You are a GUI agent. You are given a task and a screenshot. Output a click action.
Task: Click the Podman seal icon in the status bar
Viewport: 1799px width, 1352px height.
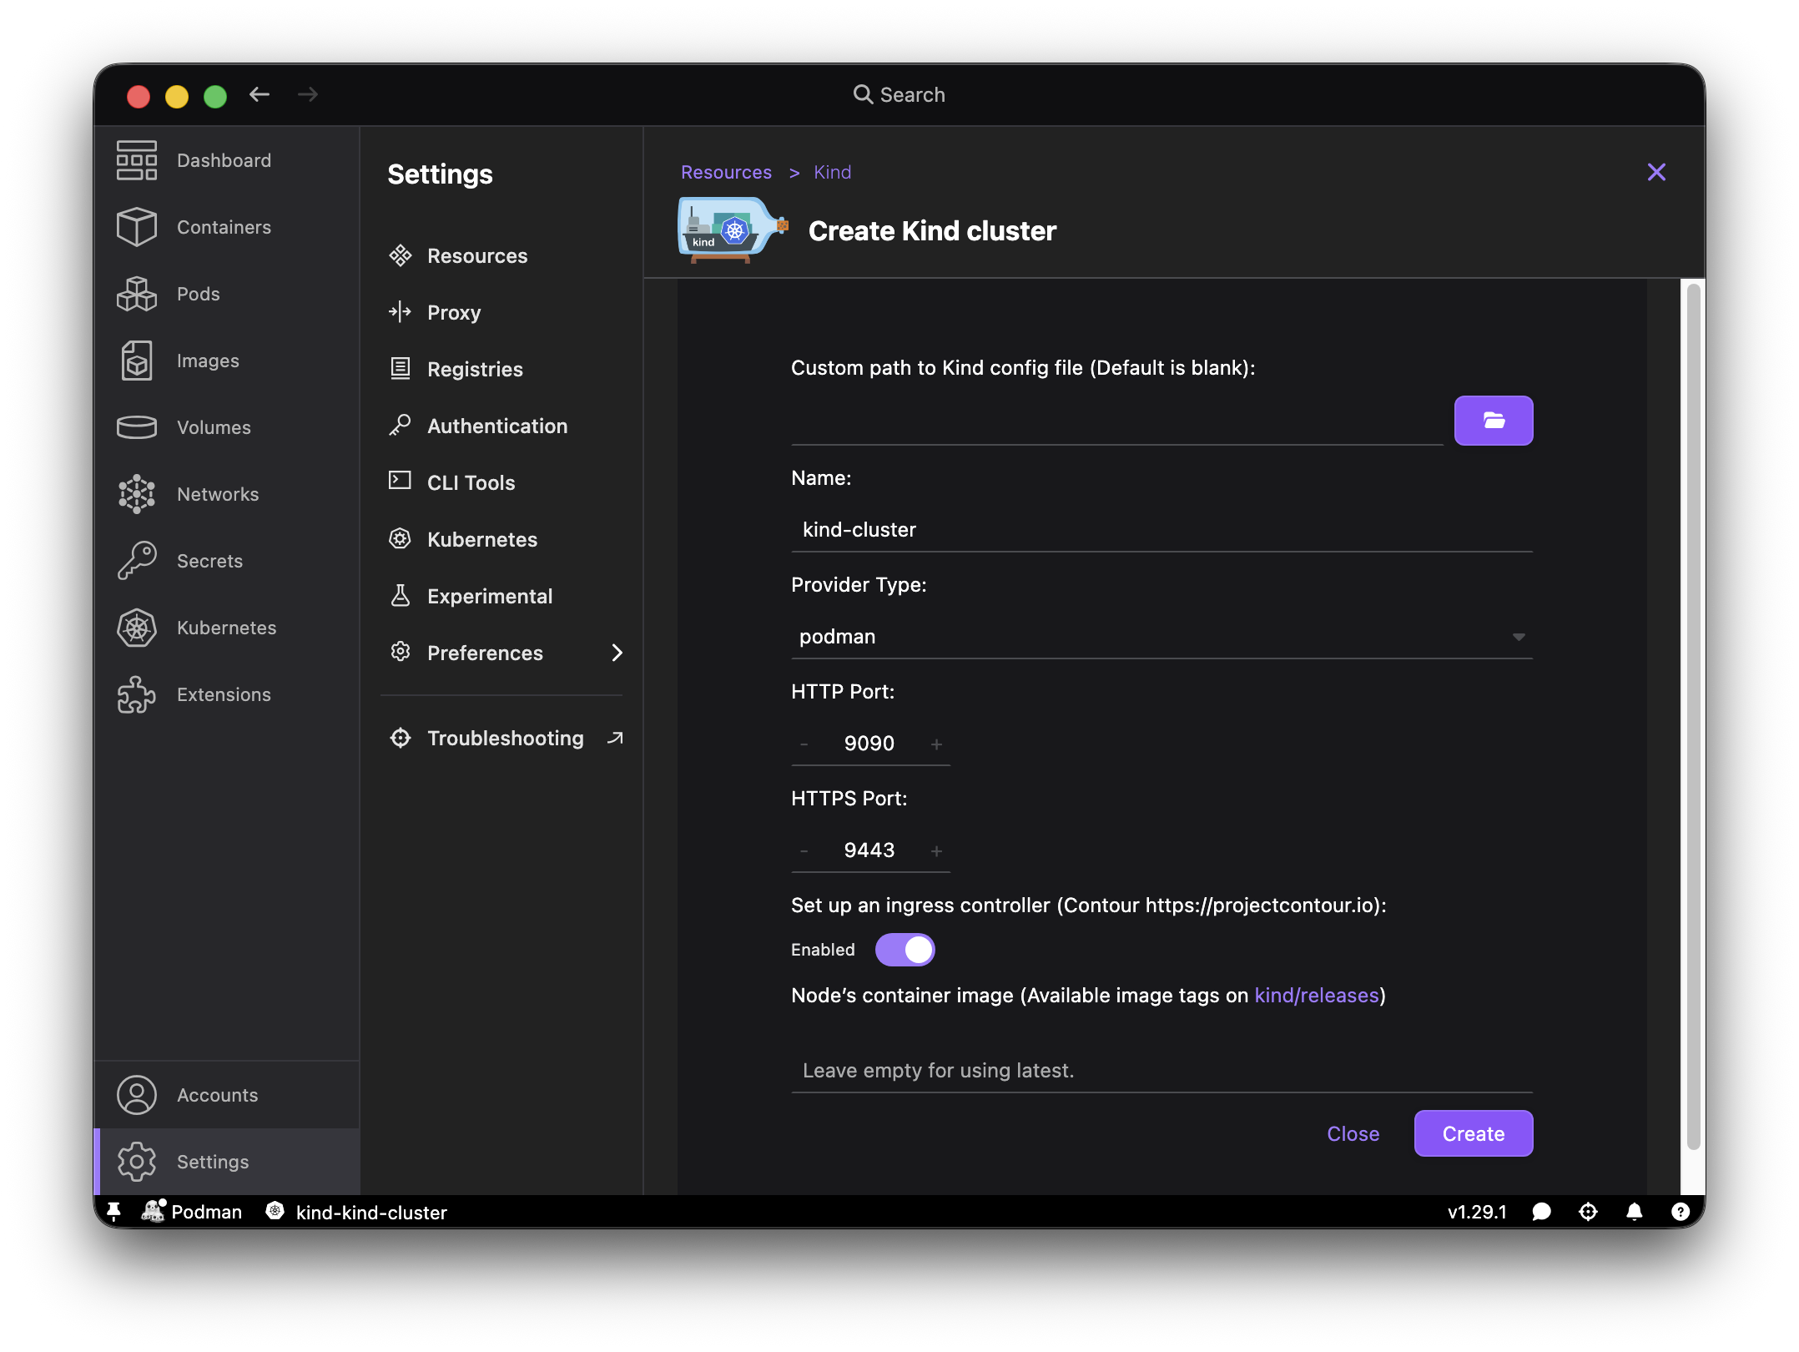point(153,1211)
